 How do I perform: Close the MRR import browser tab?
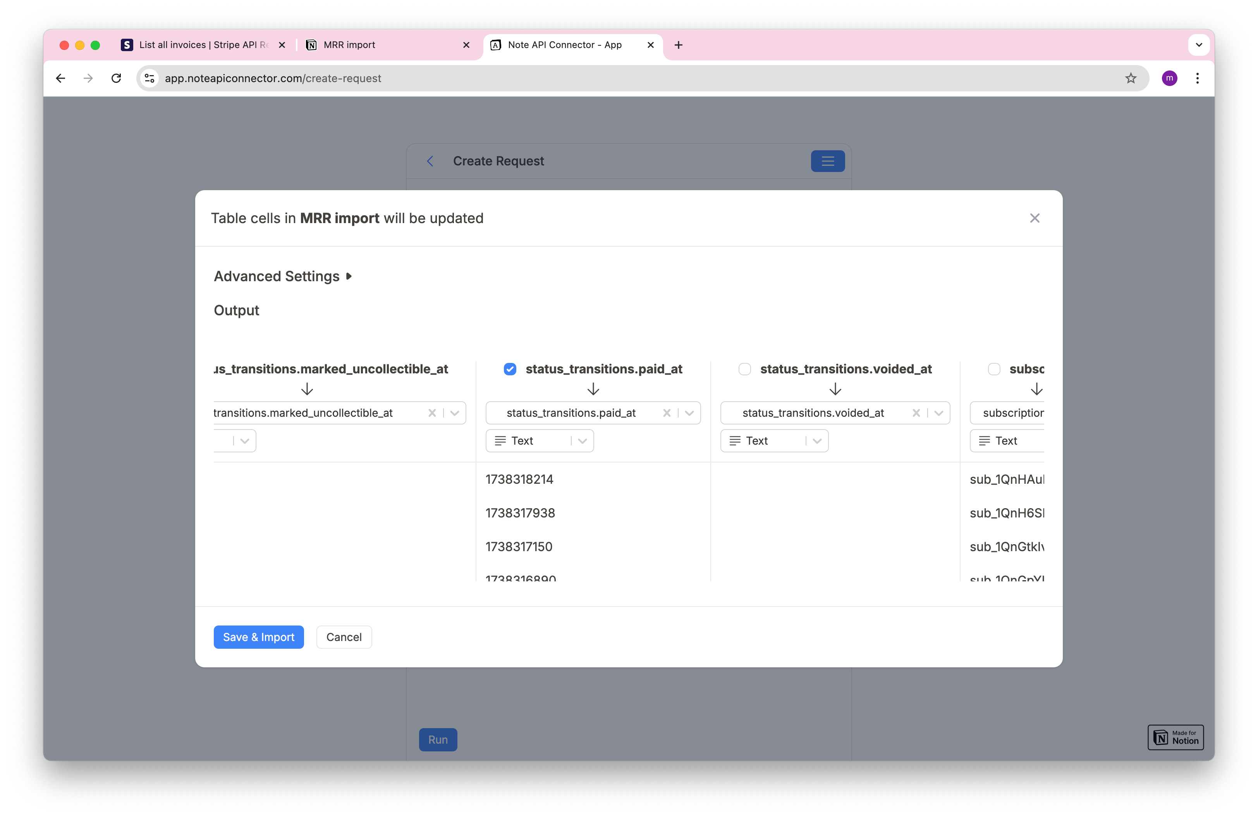(466, 45)
